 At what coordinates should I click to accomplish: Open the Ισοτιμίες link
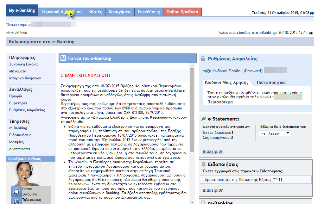click(x=16, y=142)
